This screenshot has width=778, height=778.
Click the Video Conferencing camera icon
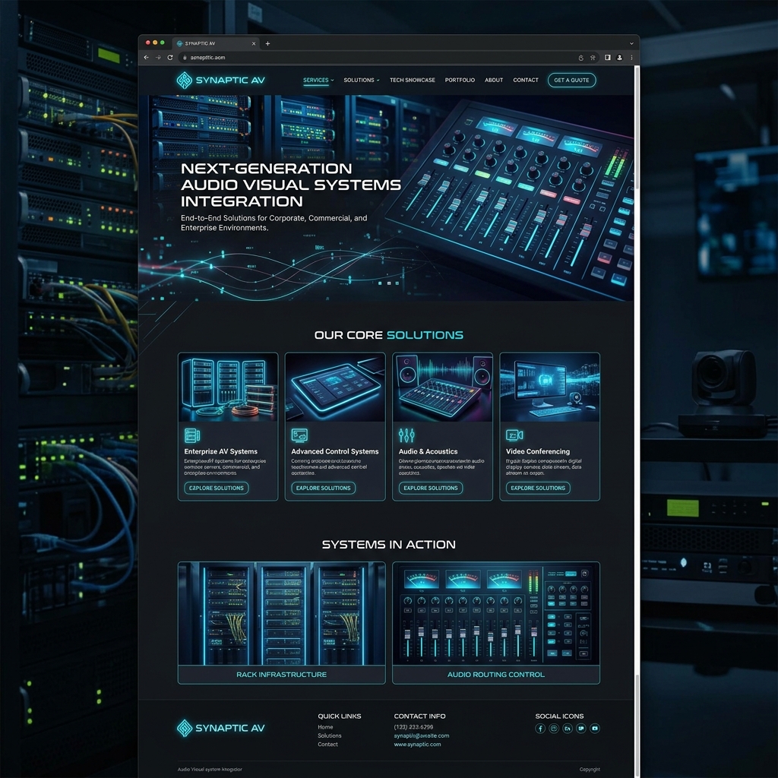click(514, 435)
